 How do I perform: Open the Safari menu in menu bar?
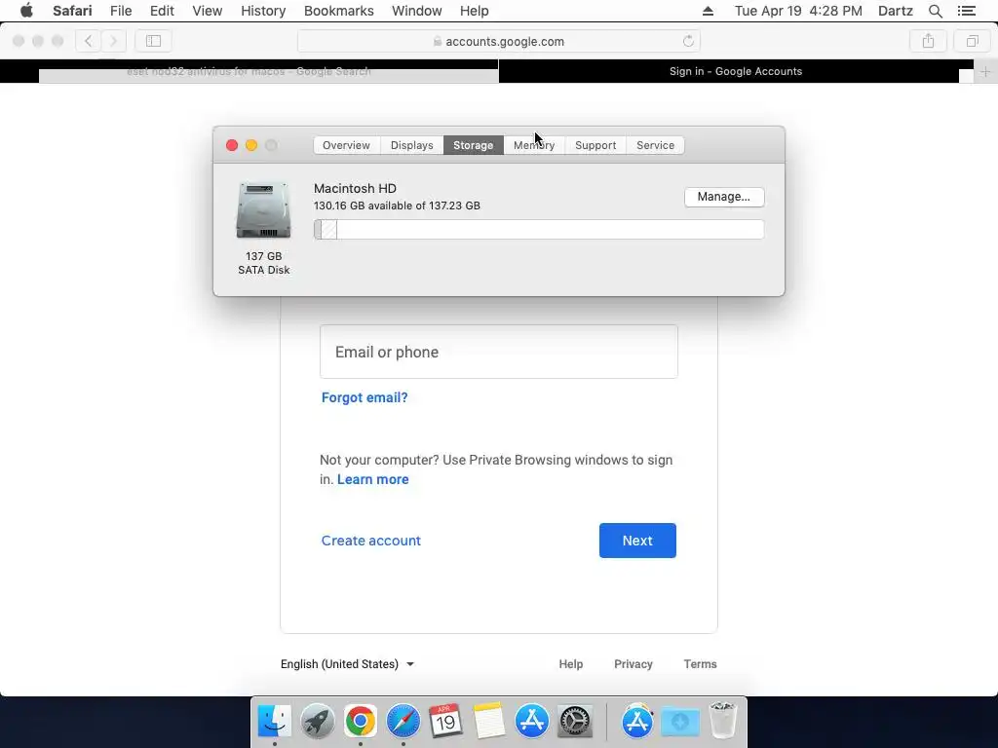(x=72, y=11)
